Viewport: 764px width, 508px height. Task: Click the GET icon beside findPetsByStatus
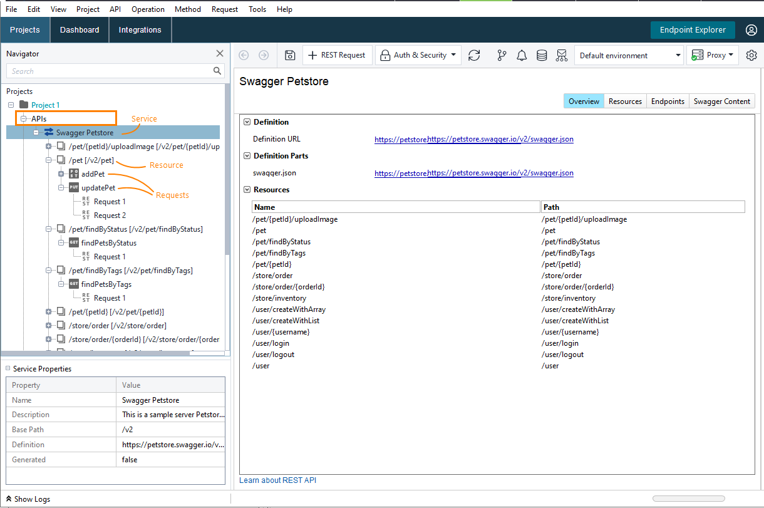point(74,242)
